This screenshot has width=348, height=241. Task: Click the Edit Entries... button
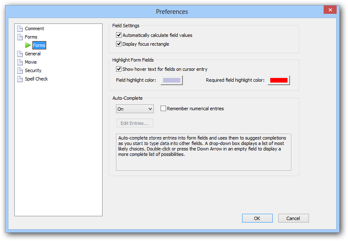[x=135, y=123]
